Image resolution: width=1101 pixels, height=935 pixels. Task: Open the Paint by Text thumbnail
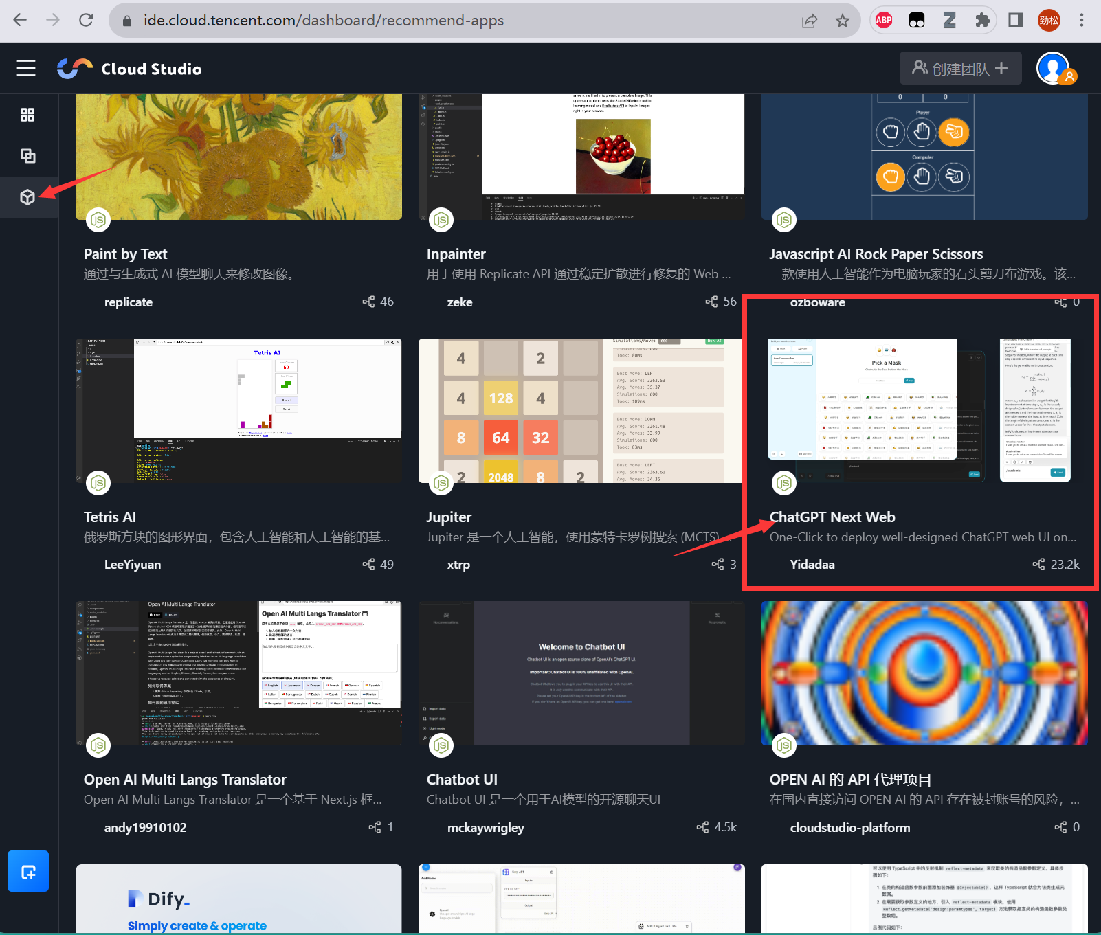pyautogui.click(x=238, y=157)
